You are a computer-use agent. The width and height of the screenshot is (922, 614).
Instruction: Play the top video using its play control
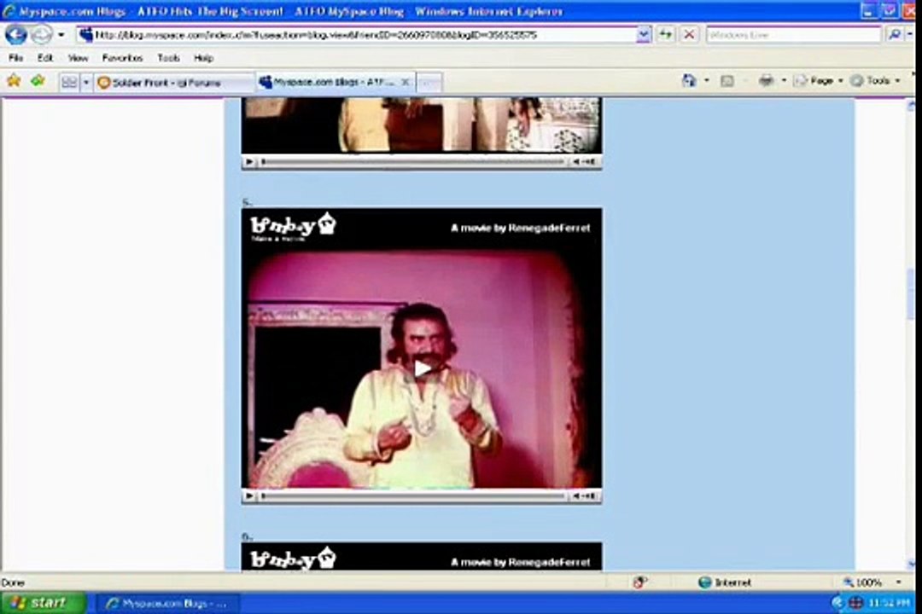[249, 161]
